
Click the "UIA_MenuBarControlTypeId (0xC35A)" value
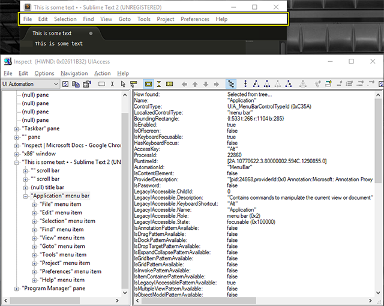[x=269, y=106]
